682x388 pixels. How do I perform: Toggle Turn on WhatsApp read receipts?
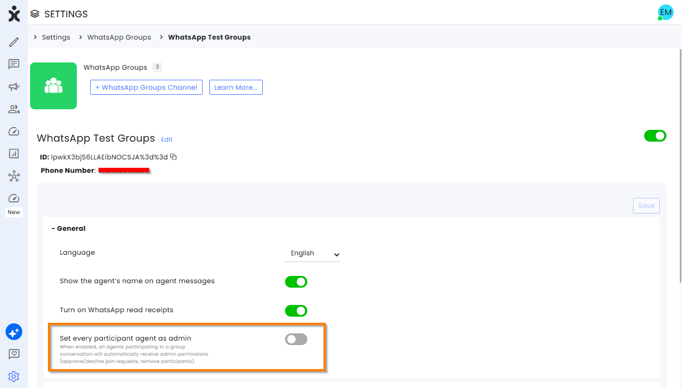[x=296, y=311]
